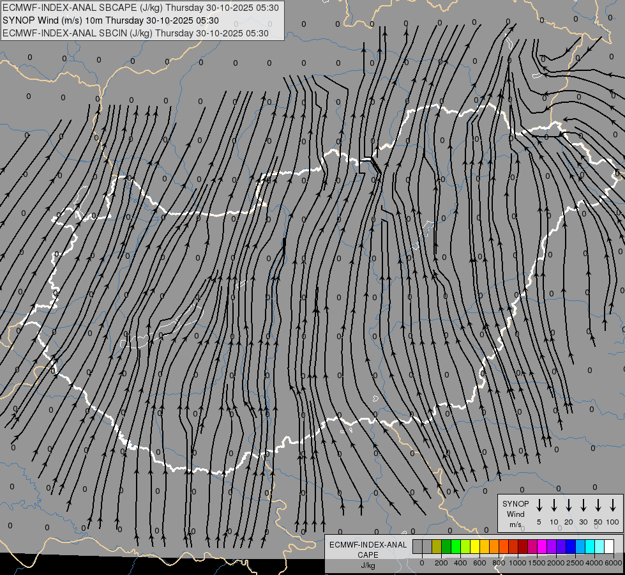Select the olive swatch on CAPE scale
Viewport: 625px width, 575px height.
tap(437, 546)
